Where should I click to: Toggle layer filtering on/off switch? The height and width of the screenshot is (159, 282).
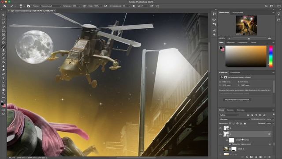[x=274, y=114]
